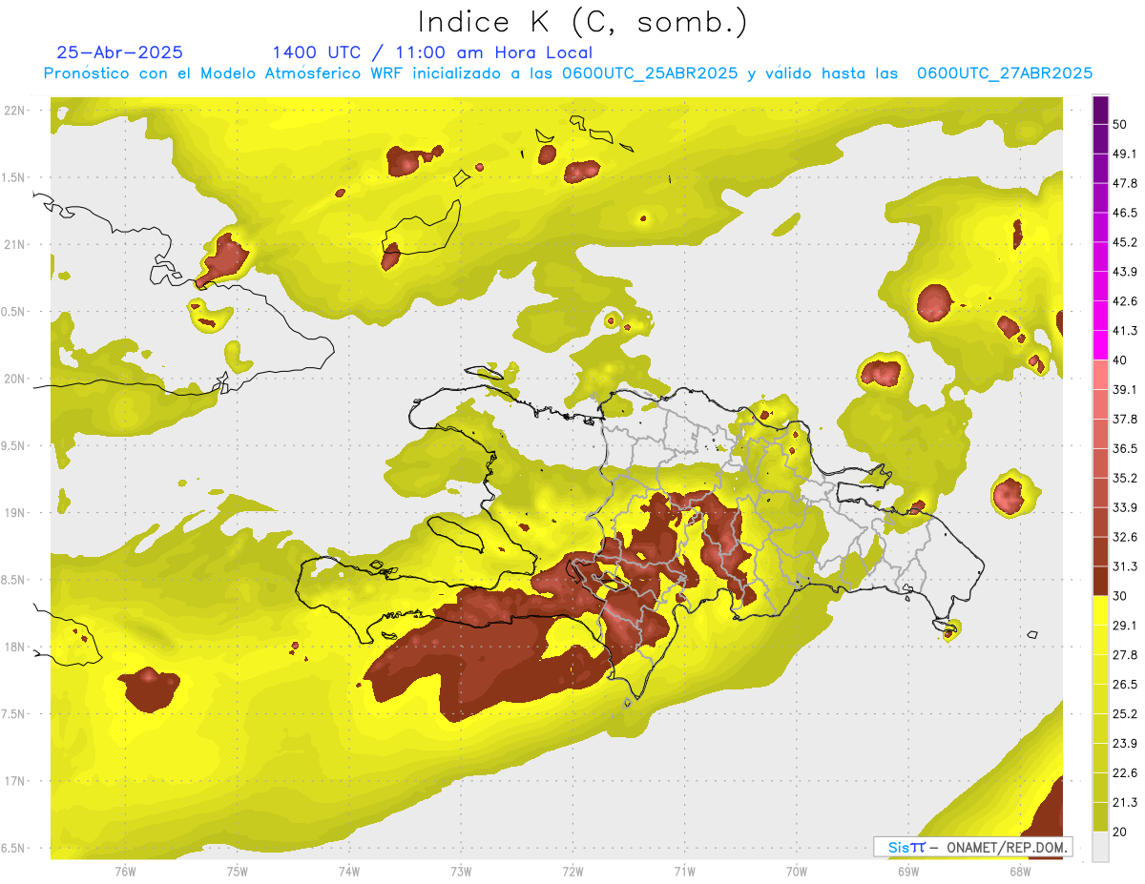Image resolution: width=1145 pixels, height=884 pixels.
Task: Click the '29.1' color scale label
Action: point(1124,626)
